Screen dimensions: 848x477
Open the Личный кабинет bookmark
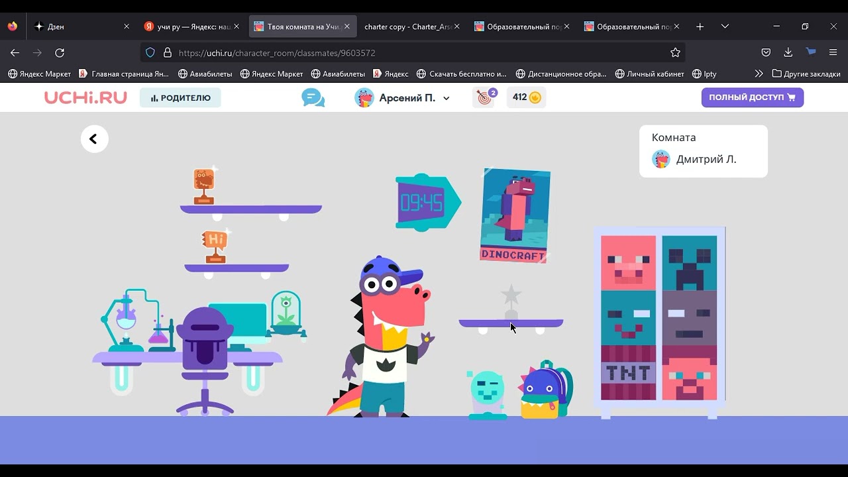point(649,74)
